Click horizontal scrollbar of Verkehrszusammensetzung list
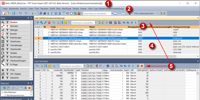This screenshot has width=200, height=100. pyautogui.click(x=107, y=56)
